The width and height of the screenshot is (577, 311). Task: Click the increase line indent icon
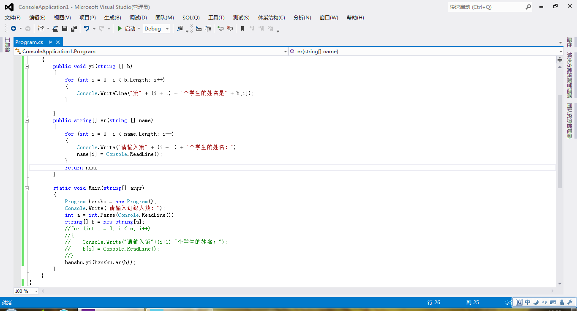tap(208, 29)
